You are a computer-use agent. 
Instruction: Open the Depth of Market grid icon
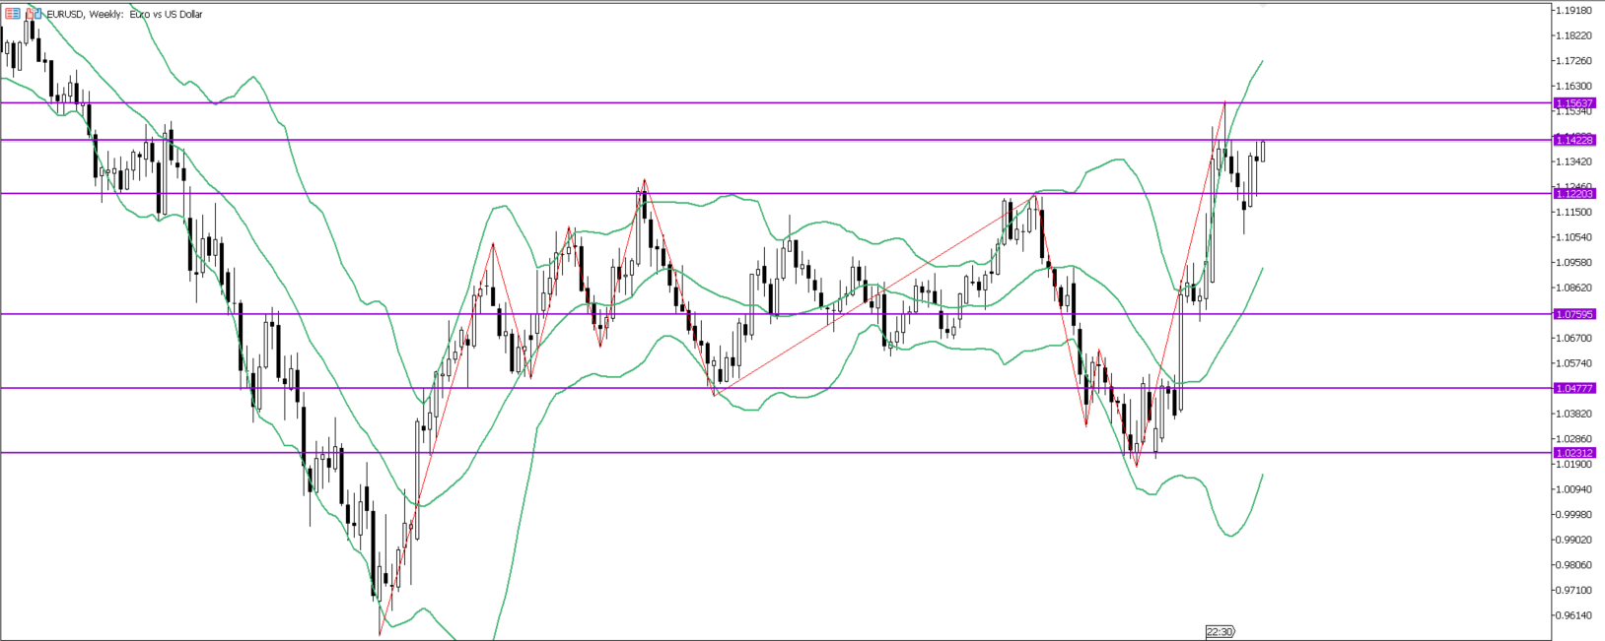point(13,14)
